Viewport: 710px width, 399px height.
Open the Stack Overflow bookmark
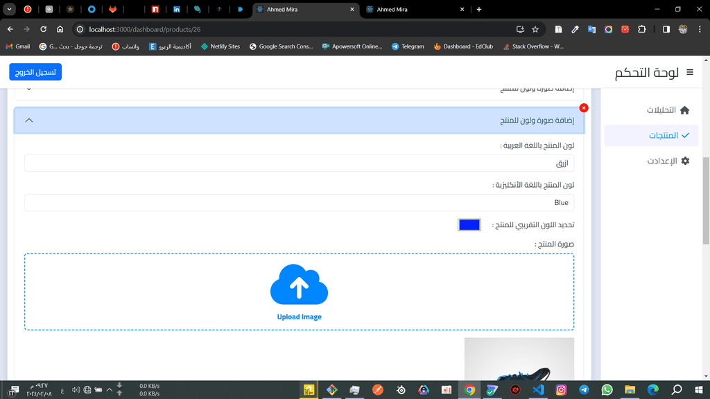tap(533, 46)
